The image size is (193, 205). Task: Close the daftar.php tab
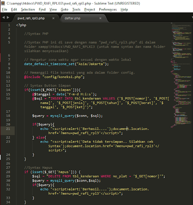tap(100, 18)
